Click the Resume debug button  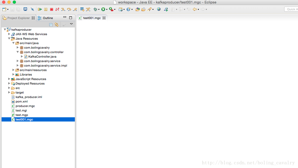(40, 9)
